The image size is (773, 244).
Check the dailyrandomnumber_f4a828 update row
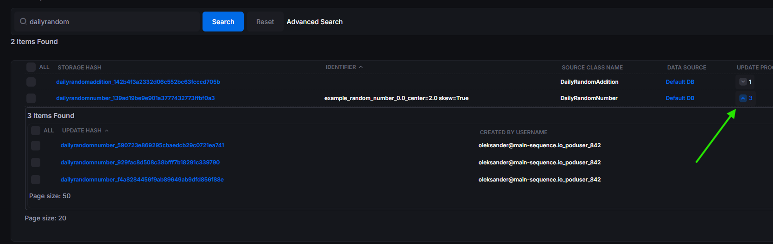point(36,180)
